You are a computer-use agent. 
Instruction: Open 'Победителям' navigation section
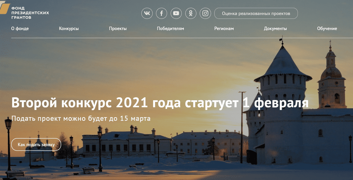click(170, 29)
